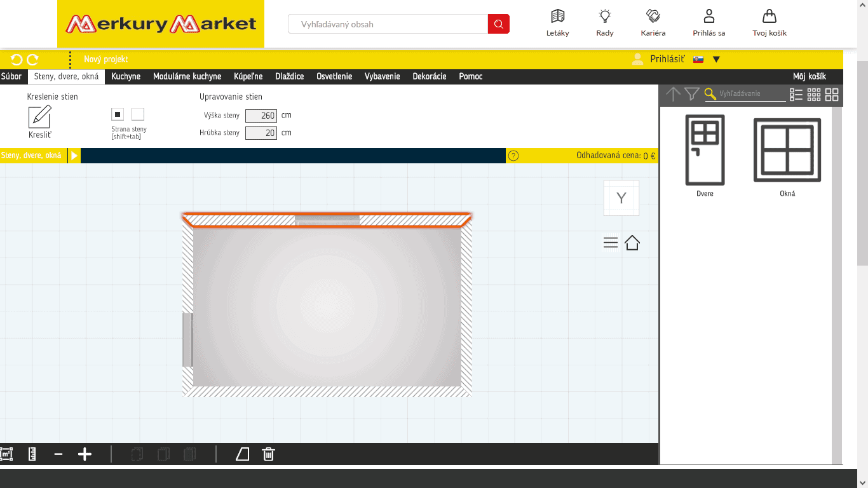Open the Modulárne kuchyne menu
868x488 pixels.
point(187,76)
